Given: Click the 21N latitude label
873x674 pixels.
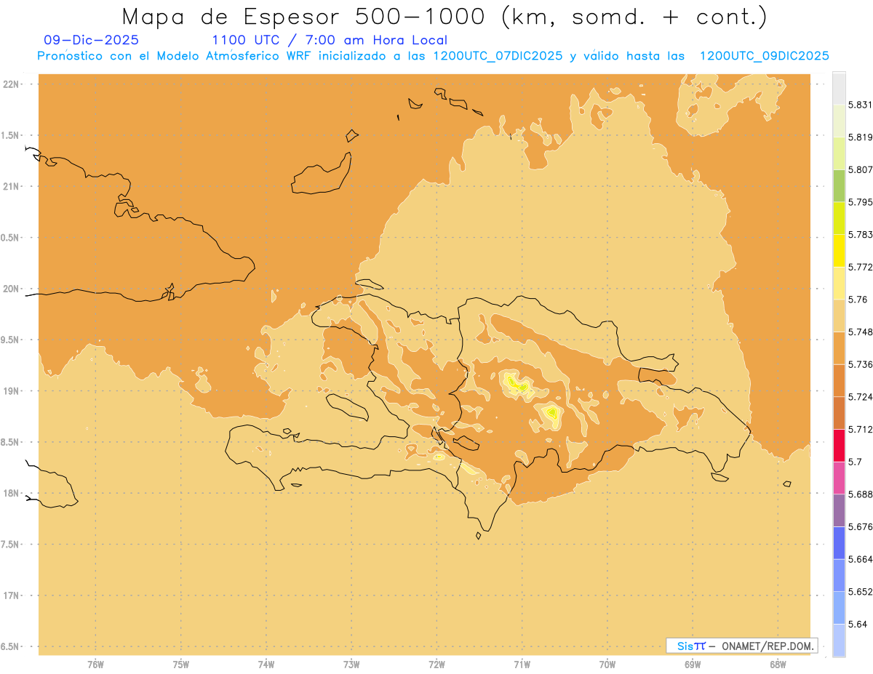Looking at the screenshot, I should [12, 186].
